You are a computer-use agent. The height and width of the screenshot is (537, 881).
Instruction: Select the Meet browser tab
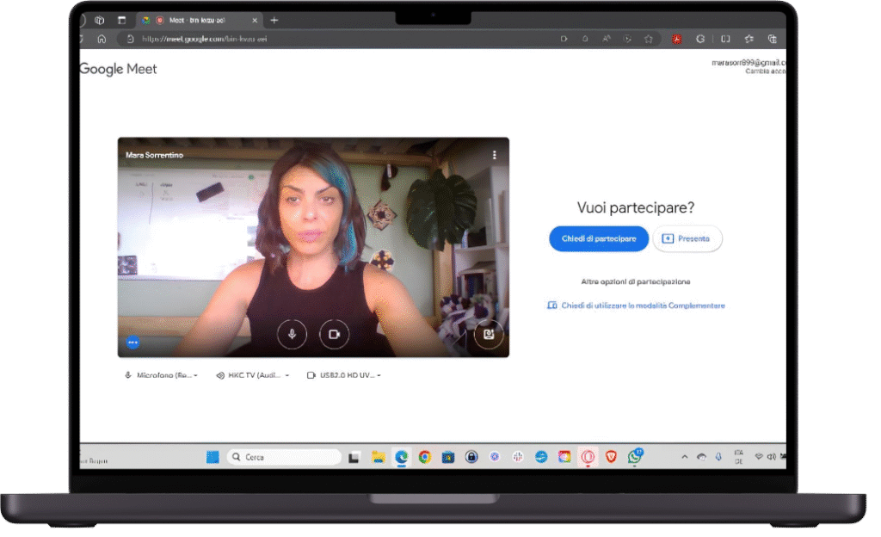coord(198,20)
